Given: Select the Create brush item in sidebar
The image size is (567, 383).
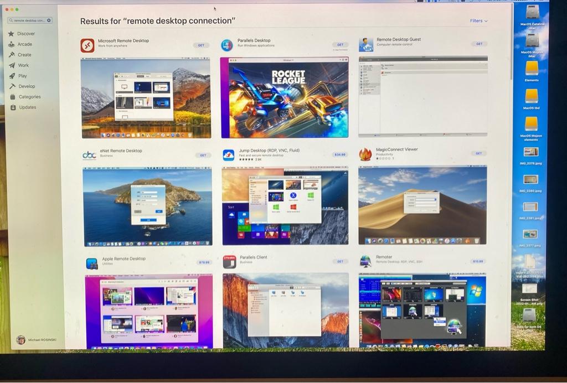Looking at the screenshot, I should [x=20, y=55].
